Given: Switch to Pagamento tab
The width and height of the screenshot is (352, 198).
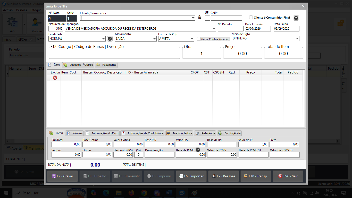Looking at the screenshot, I should pyautogui.click(x=106, y=65).
